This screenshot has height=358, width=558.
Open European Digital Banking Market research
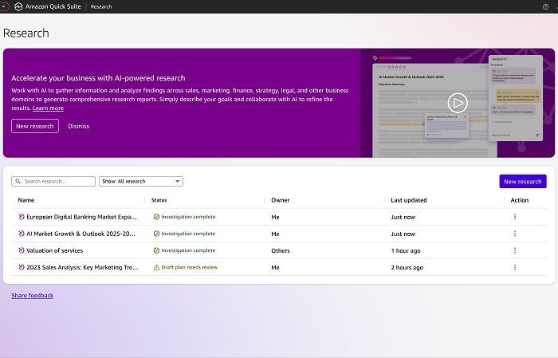[x=81, y=217]
